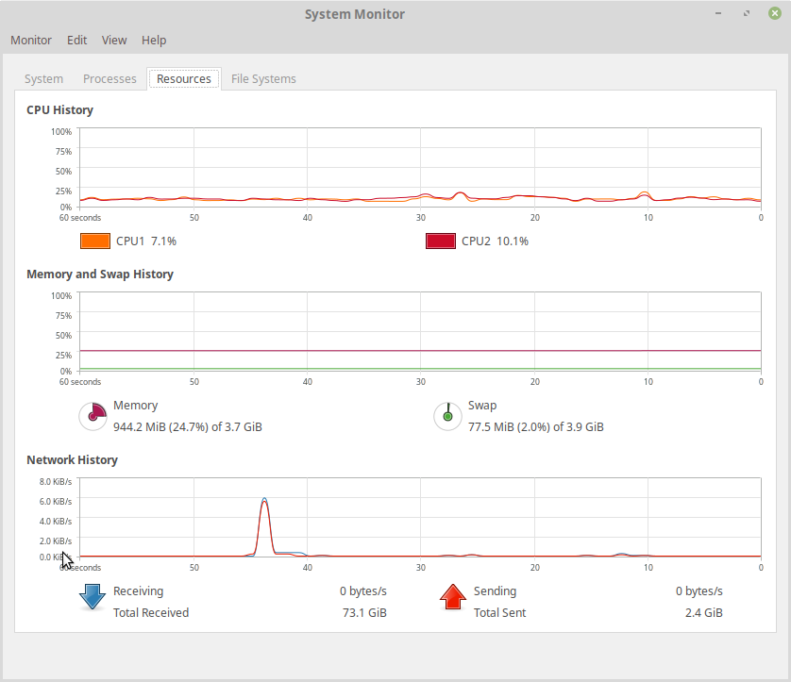Image resolution: width=791 pixels, height=682 pixels.
Task: Click the network spike in Network History graph
Action: [x=264, y=526]
